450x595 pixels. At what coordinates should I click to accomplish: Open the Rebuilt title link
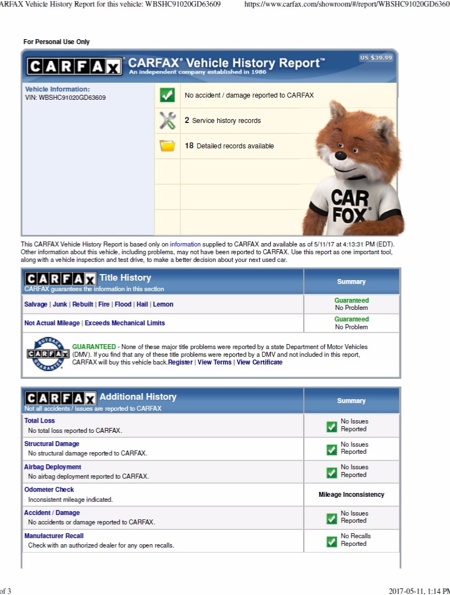coord(83,304)
